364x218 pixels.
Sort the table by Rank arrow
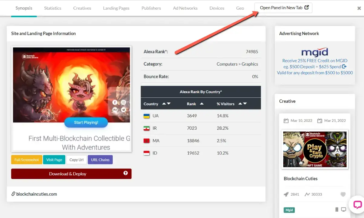[x=202, y=104]
